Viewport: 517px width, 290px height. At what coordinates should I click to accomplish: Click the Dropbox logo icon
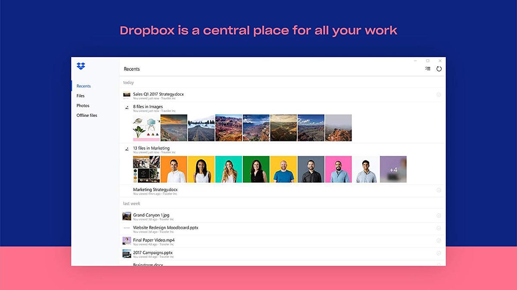tap(81, 66)
